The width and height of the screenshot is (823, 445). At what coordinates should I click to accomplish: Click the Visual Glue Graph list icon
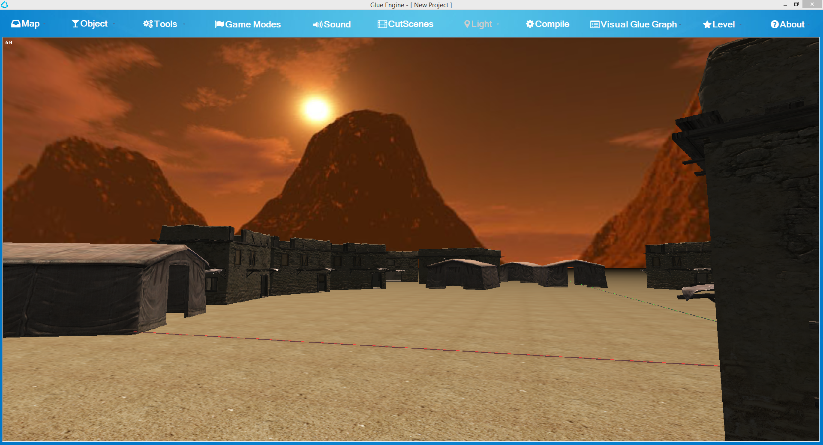(595, 25)
